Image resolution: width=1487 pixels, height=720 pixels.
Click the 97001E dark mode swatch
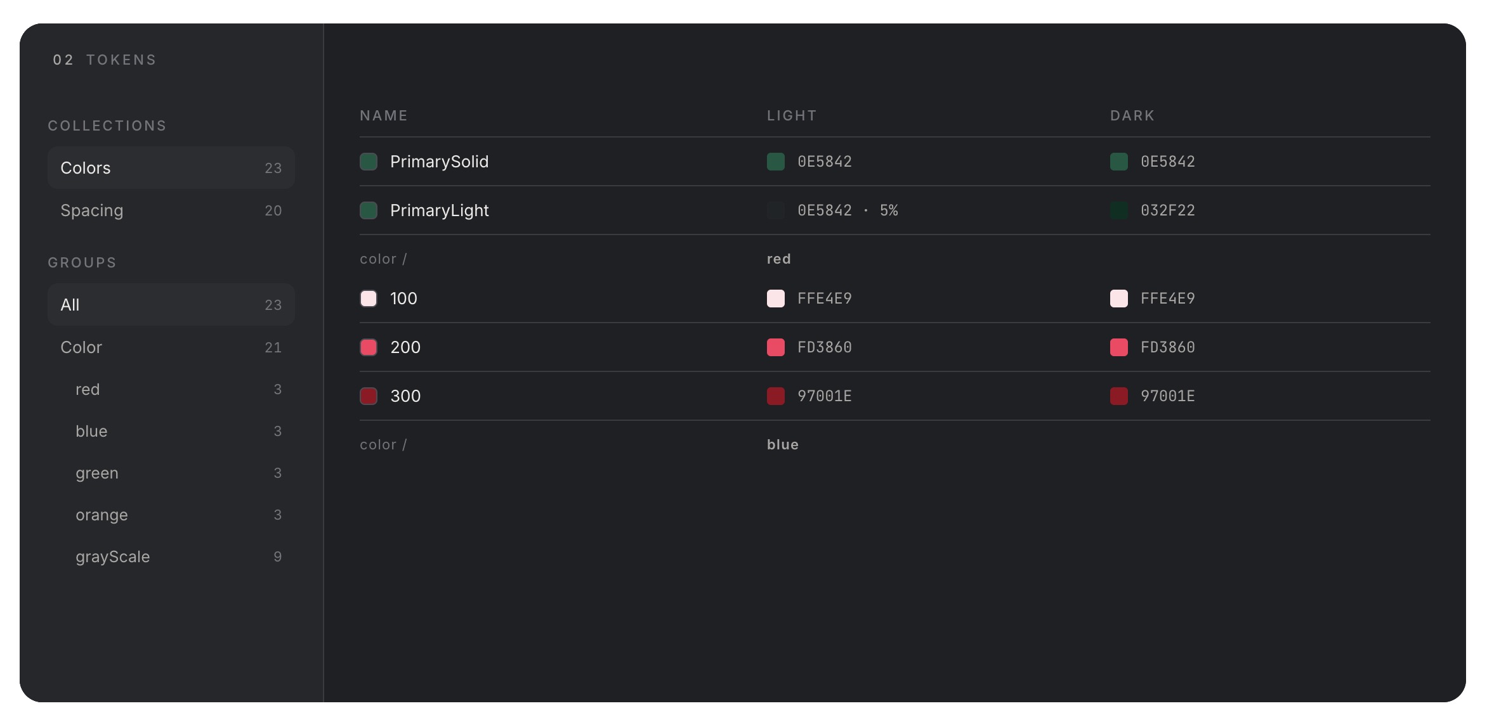(1119, 396)
